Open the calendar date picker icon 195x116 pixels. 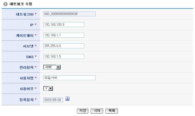[x=68, y=99]
